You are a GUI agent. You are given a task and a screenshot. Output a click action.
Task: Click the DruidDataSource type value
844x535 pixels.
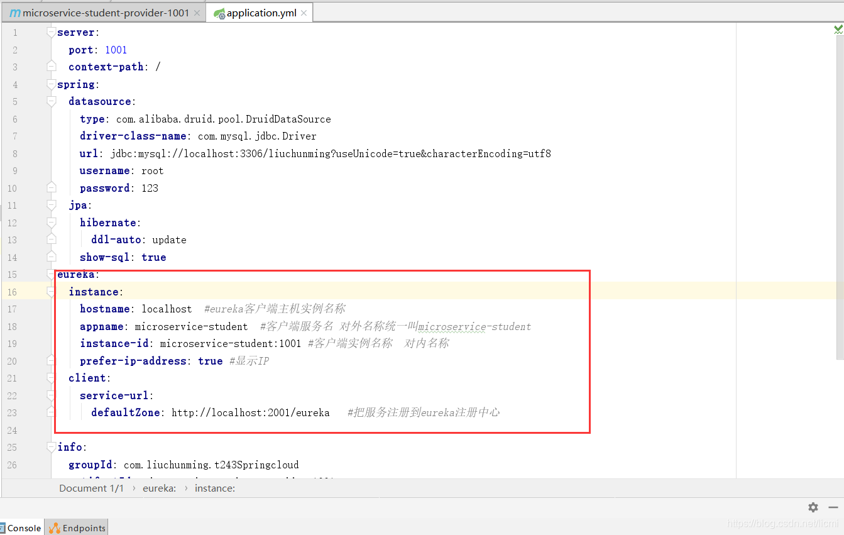coord(223,119)
